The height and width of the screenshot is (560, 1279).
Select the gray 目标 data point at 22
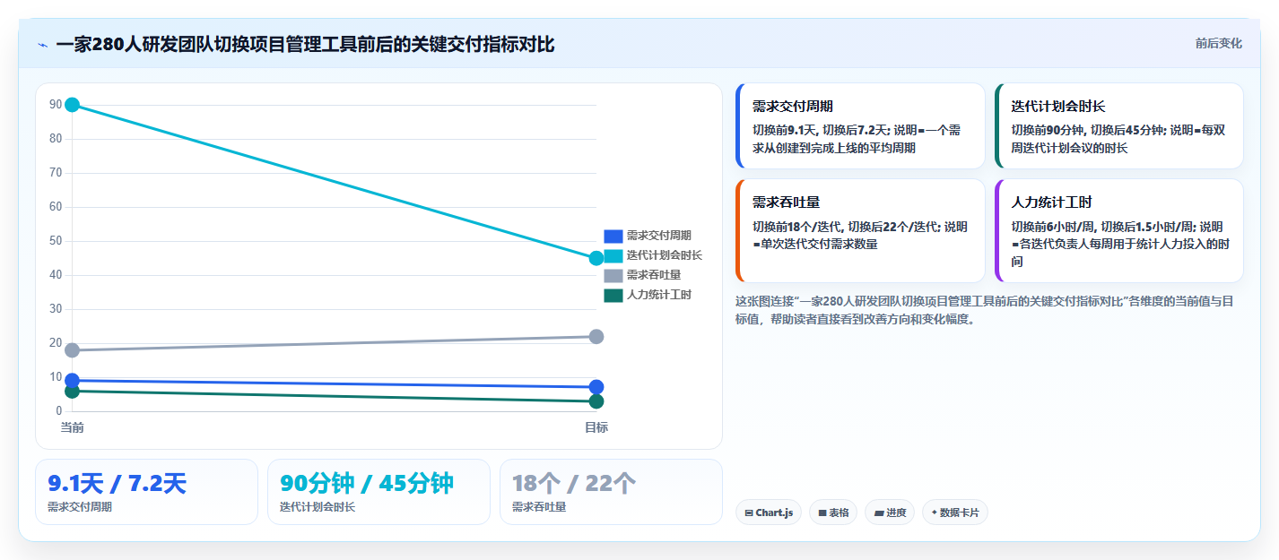click(596, 337)
